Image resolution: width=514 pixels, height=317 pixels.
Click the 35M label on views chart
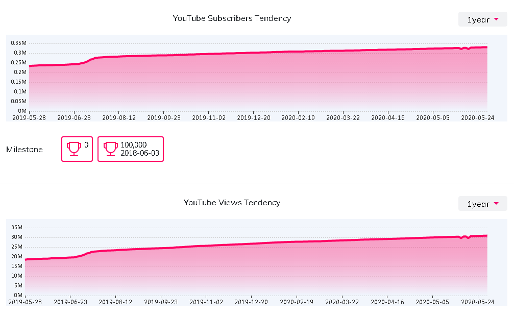click(x=17, y=228)
